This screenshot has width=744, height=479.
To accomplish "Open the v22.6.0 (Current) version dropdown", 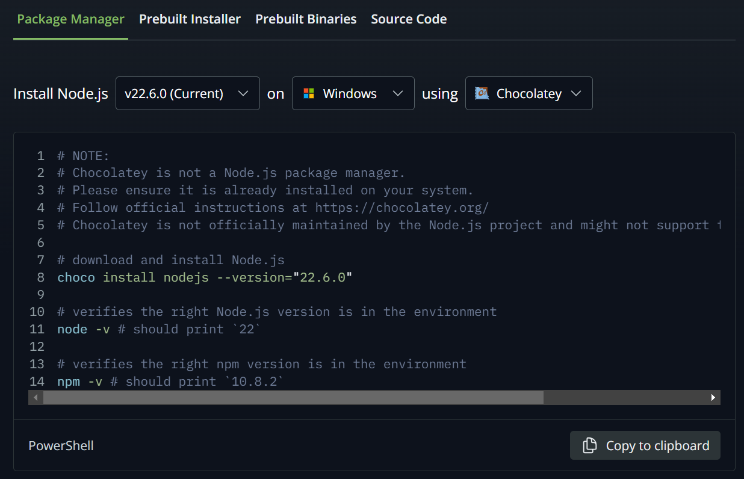I will pyautogui.click(x=188, y=93).
